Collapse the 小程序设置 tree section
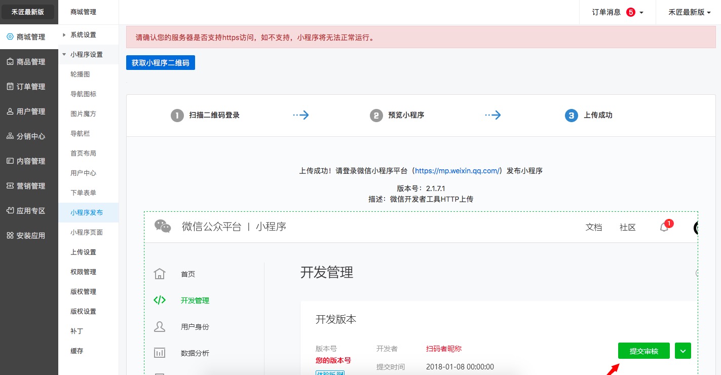This screenshot has width=721, height=375. [64, 54]
